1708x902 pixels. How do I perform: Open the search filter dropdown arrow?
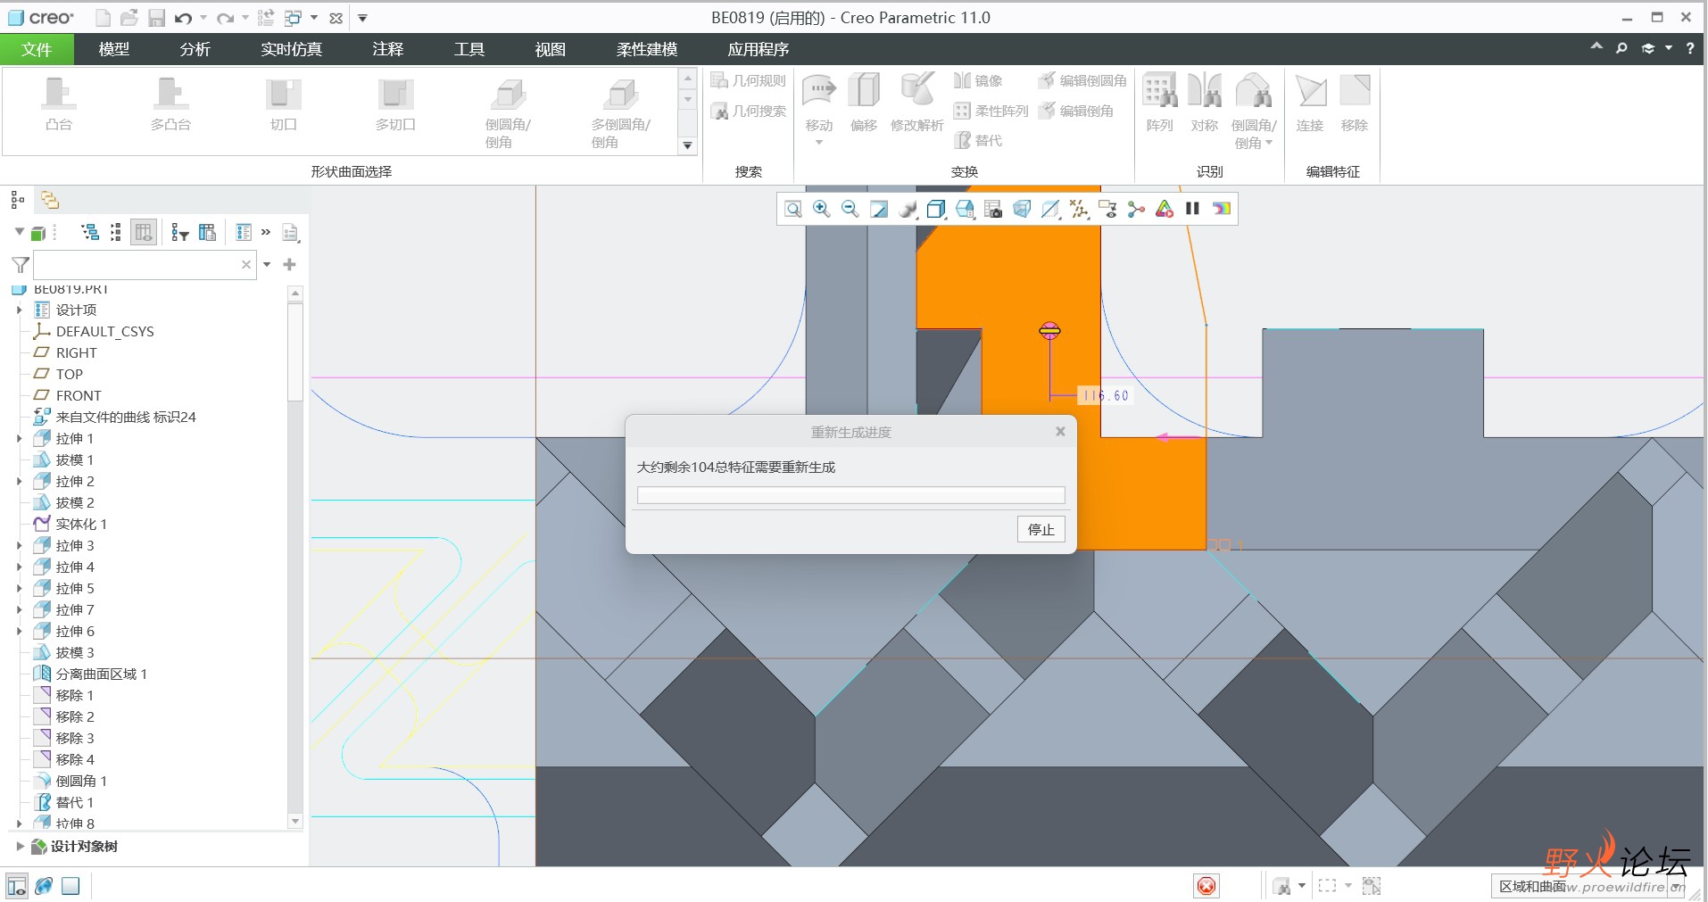point(267,265)
